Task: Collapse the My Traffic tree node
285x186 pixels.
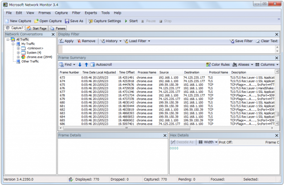Action: [x=13, y=44]
